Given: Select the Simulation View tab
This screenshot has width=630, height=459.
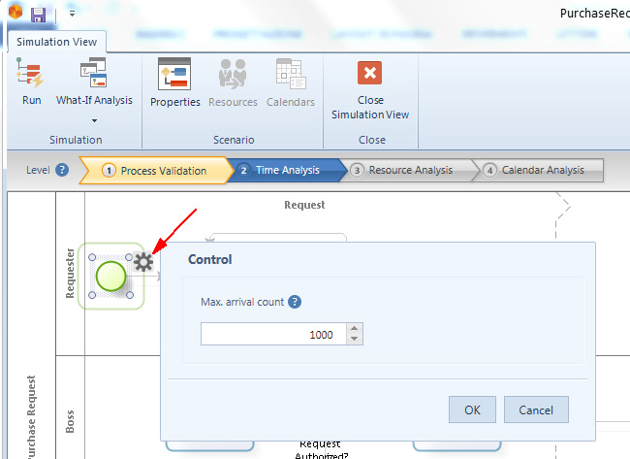Looking at the screenshot, I should [x=56, y=42].
